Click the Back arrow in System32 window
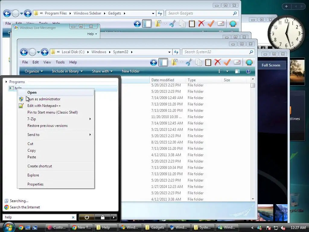Image resolution: width=309 pixels, height=232 pixels. [x=24, y=52]
